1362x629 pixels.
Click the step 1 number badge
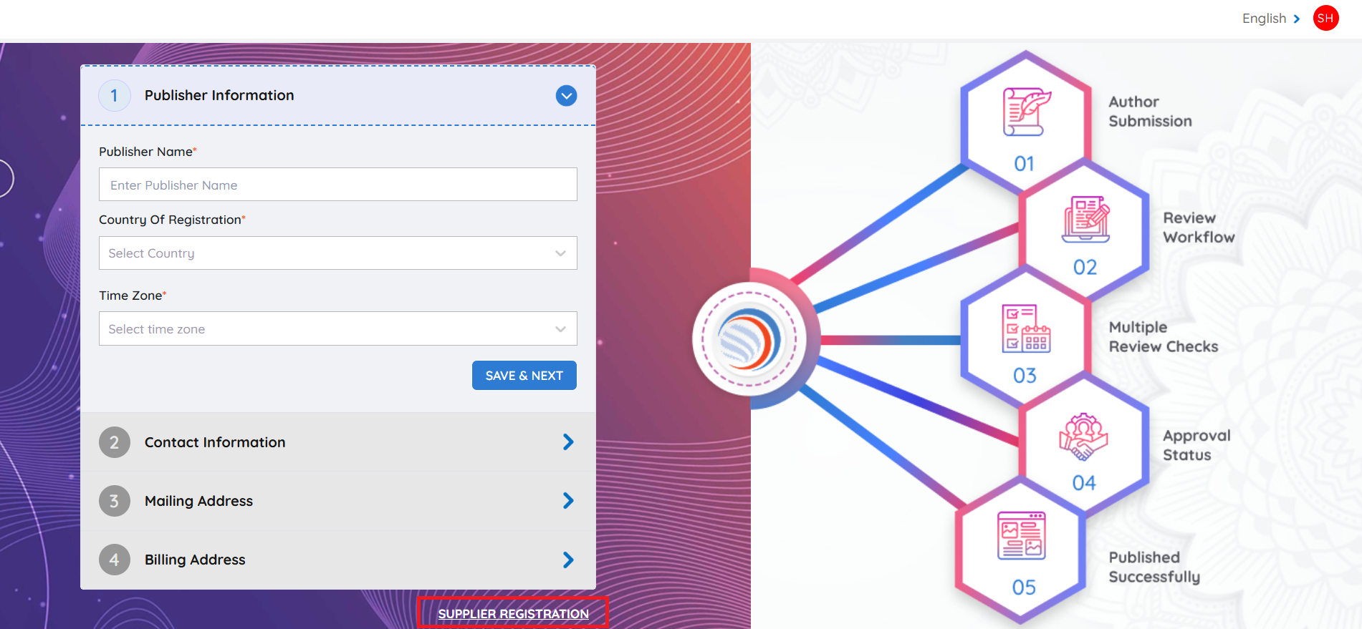coord(114,96)
